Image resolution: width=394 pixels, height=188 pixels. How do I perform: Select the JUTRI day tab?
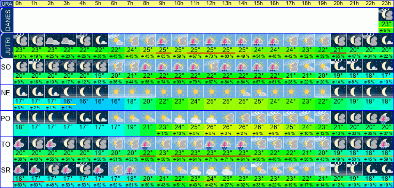pyautogui.click(x=6, y=46)
